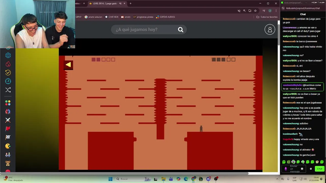The width and height of the screenshot is (326, 183).
Task: Open the Chrome three-dot menu
Action: click(x=276, y=11)
